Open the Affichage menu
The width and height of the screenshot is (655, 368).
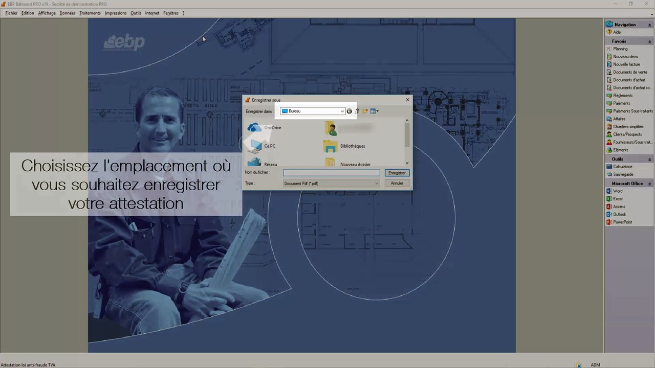tap(47, 13)
